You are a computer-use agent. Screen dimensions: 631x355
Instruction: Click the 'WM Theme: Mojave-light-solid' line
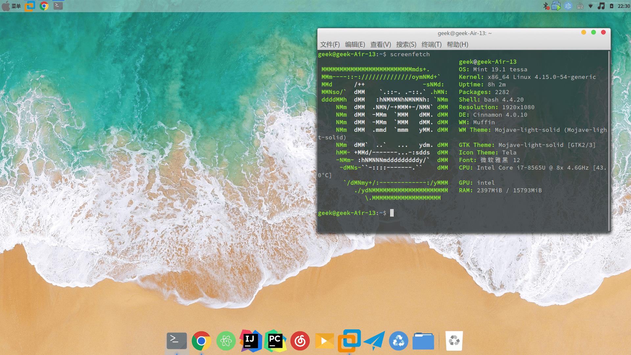click(x=533, y=130)
